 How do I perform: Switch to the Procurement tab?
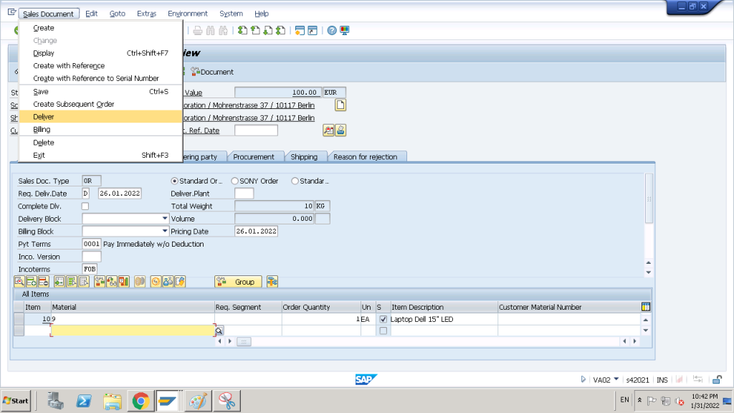(254, 157)
